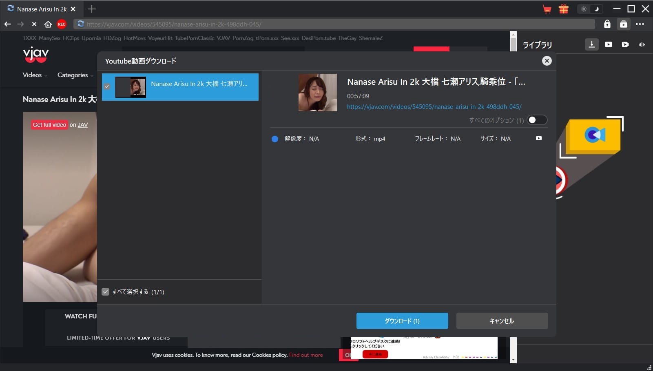The height and width of the screenshot is (371, 653).
Task: Open the three-dot more options menu
Action: (640, 24)
